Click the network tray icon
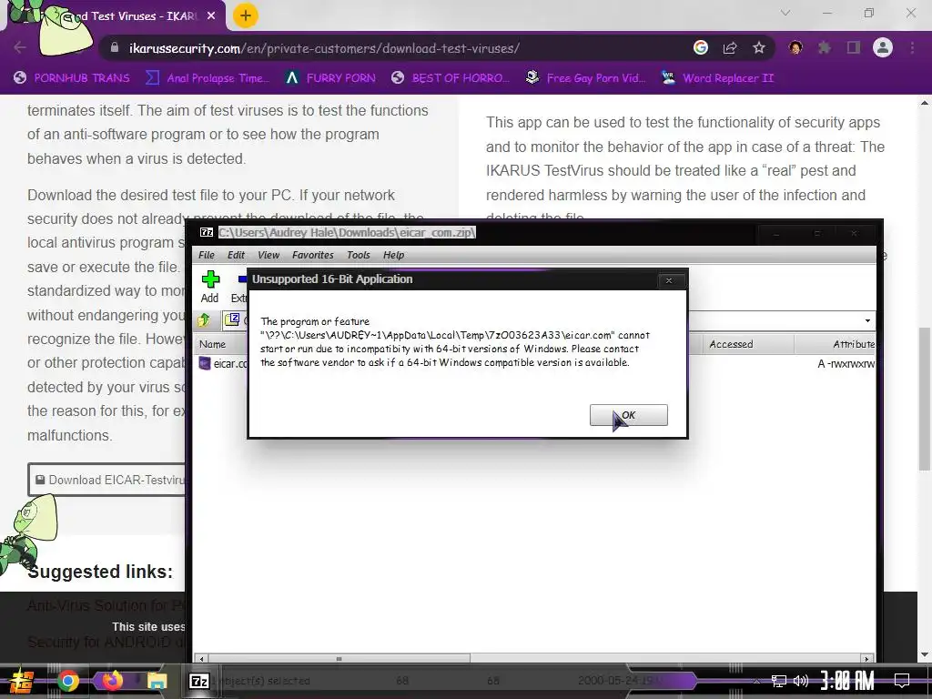The width and height of the screenshot is (932, 699). tap(778, 681)
